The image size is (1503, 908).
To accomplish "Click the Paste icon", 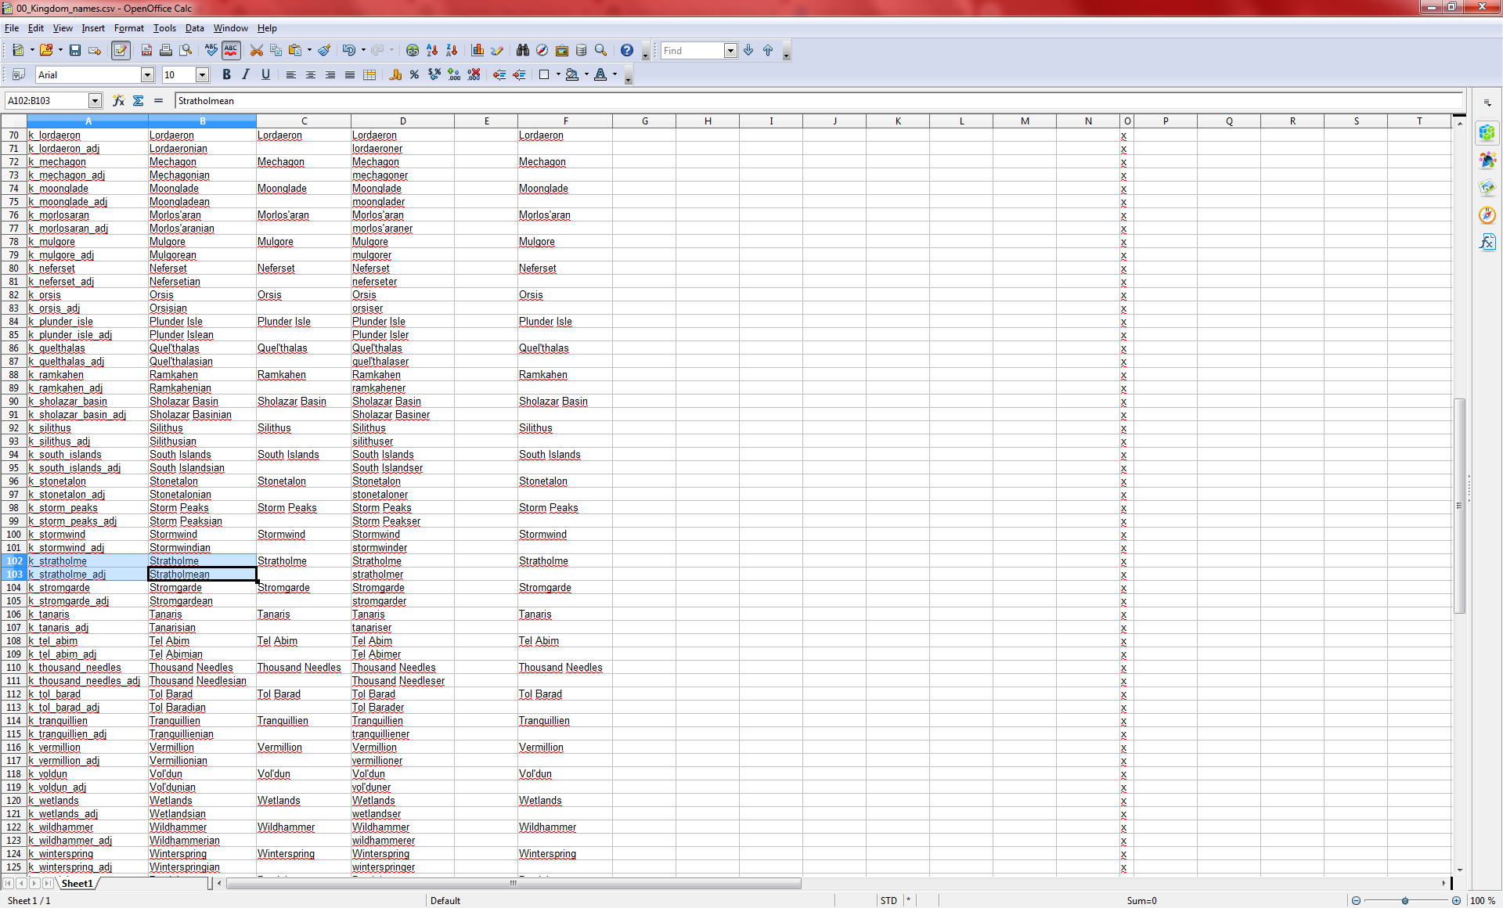I will click(295, 51).
